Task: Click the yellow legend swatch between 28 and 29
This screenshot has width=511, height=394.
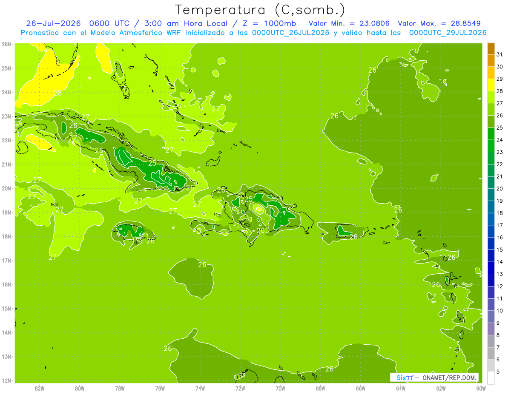Action: (491, 85)
